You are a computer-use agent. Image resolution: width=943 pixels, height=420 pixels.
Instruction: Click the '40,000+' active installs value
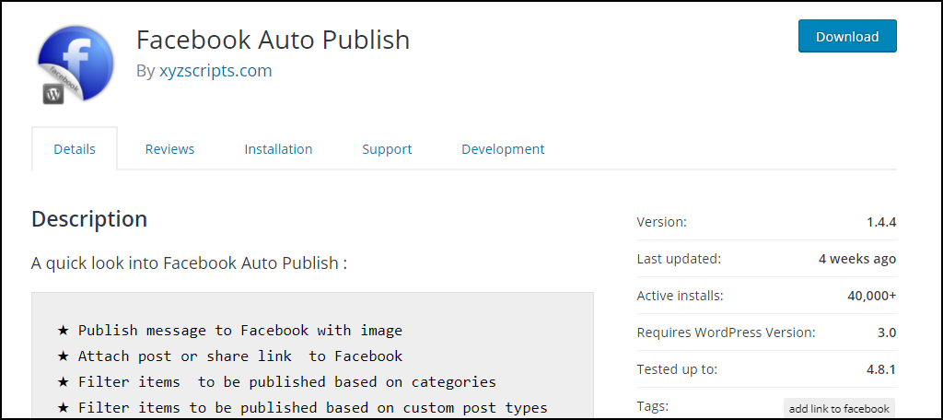pyautogui.click(x=871, y=296)
